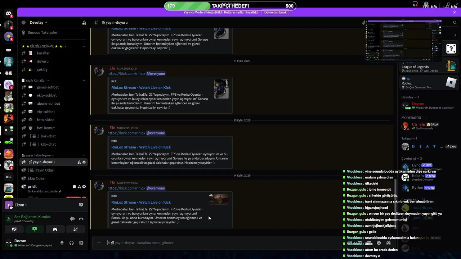Screen dimensions: 461x259
Task: Open çekiliş channel
Action: tap(54, 69)
